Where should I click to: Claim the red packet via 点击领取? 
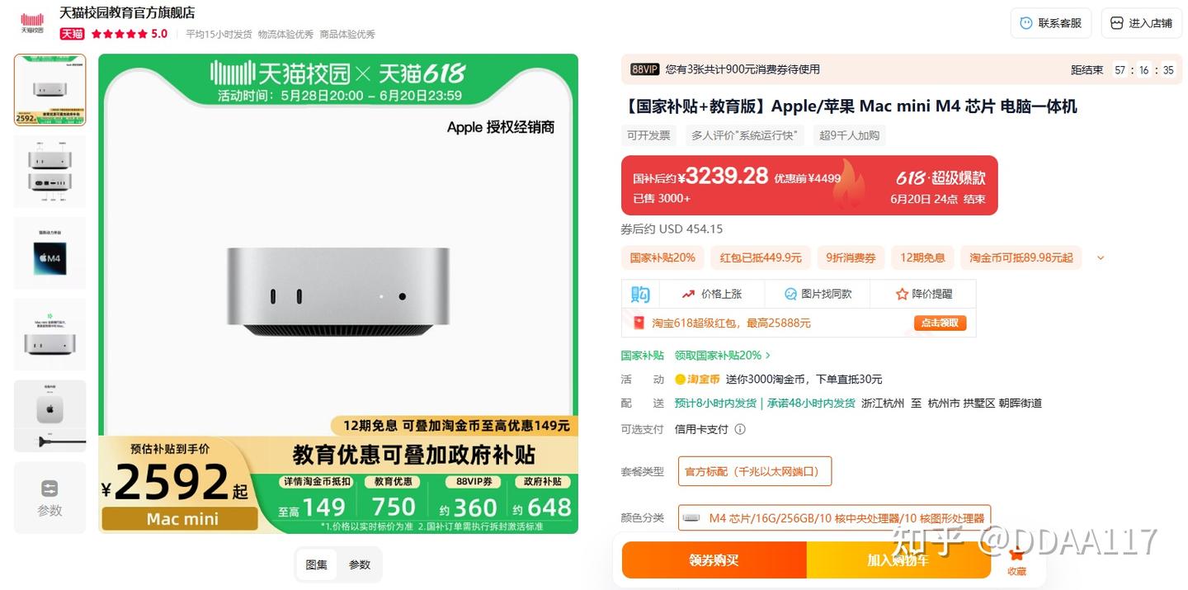[940, 323]
